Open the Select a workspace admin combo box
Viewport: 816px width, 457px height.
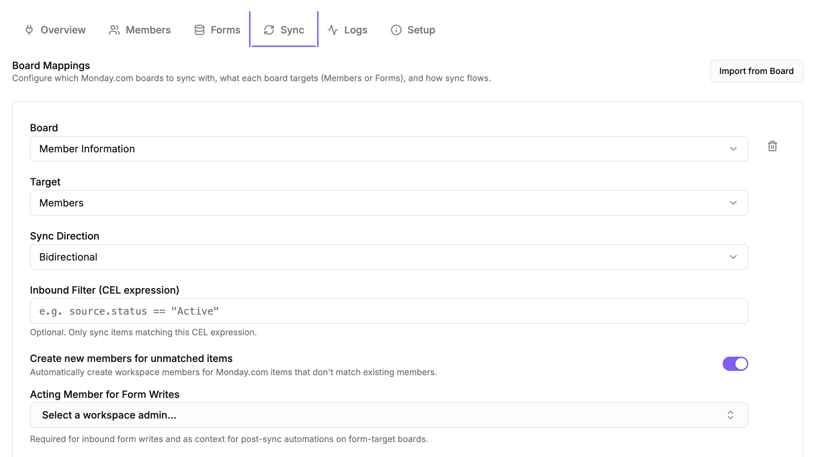(388, 415)
